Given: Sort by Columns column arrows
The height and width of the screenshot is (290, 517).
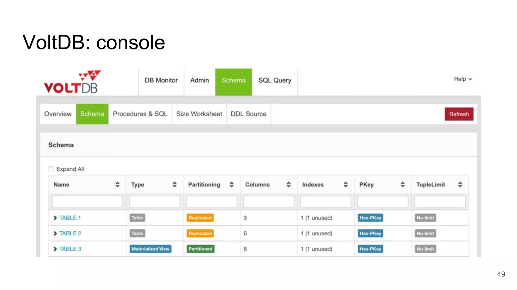Looking at the screenshot, I should 289,185.
